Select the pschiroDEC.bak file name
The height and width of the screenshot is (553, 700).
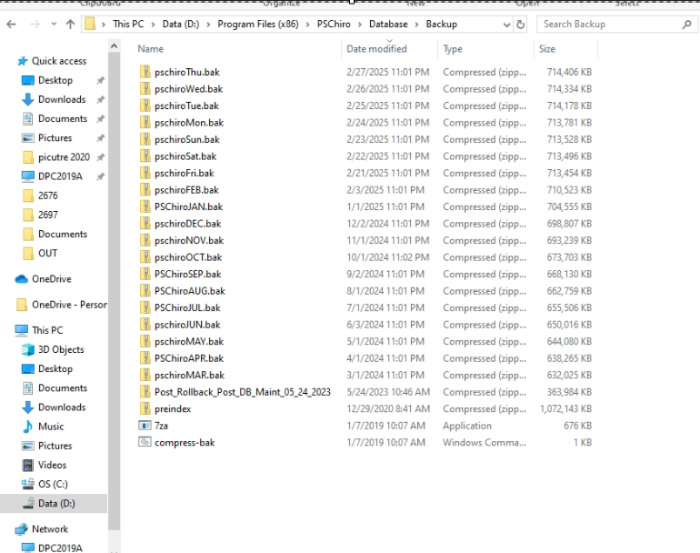[188, 224]
